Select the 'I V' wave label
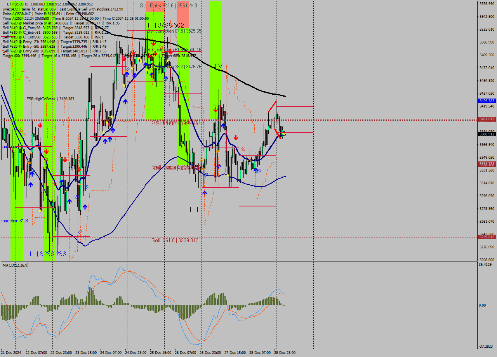497x357 pixels. [218, 66]
